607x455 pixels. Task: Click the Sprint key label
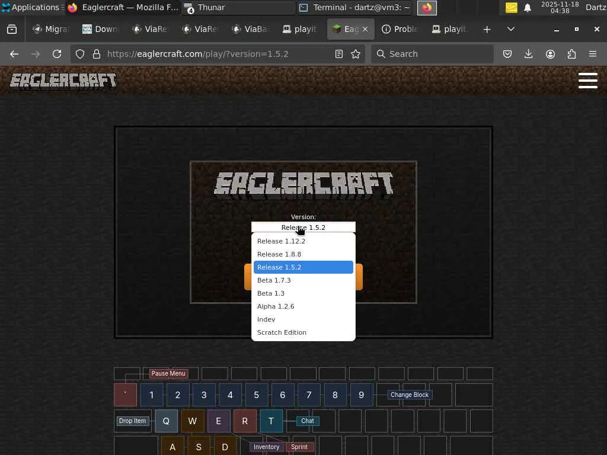pyautogui.click(x=299, y=447)
